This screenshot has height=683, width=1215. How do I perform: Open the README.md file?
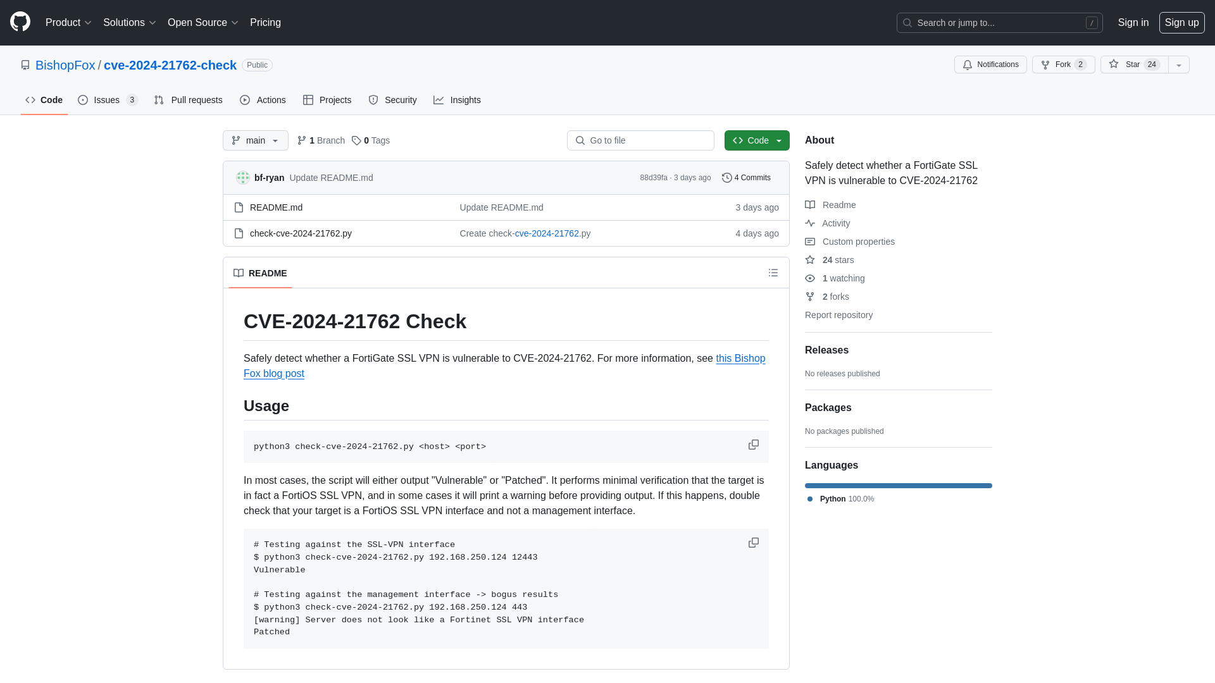click(x=276, y=207)
